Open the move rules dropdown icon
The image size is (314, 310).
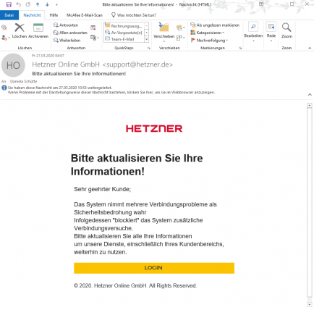(x=180, y=28)
